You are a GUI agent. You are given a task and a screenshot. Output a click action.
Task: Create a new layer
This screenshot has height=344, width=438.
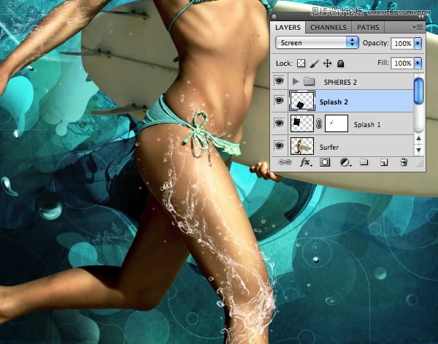click(x=384, y=162)
